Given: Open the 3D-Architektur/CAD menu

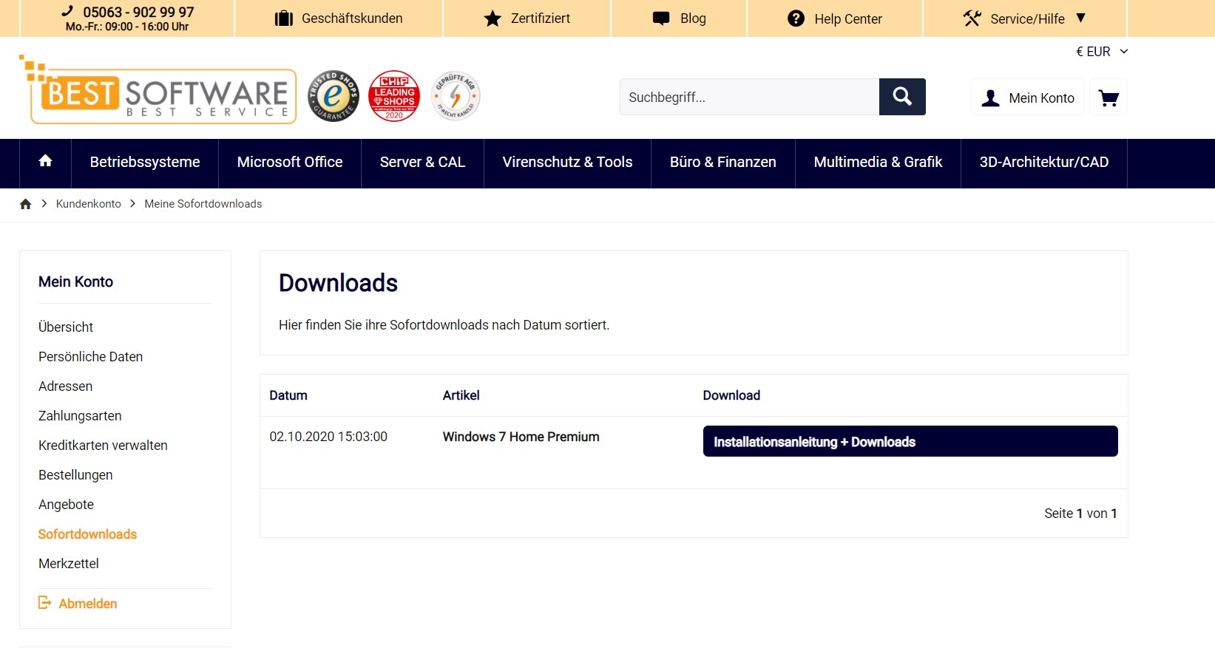Looking at the screenshot, I should [1044, 162].
